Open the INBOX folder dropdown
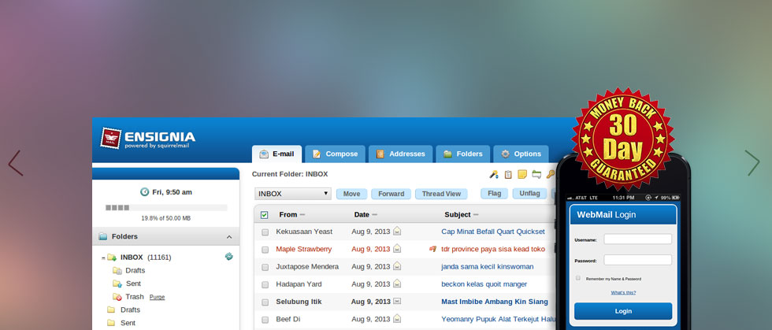The image size is (772, 330). tap(293, 194)
